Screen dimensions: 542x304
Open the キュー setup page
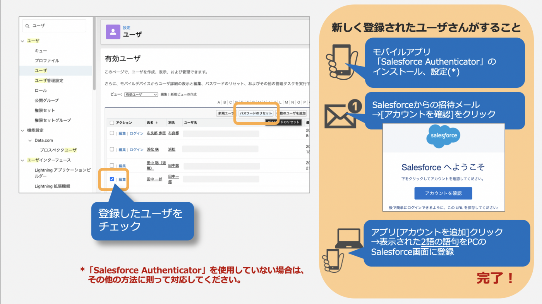(41, 51)
